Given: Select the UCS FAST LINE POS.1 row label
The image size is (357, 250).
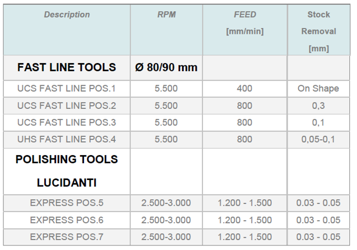Looking at the screenshot, I should 66,89.
